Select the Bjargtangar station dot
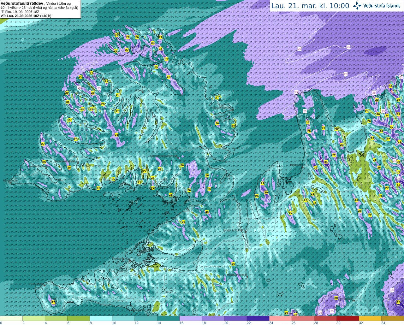The image size is (404, 325). [10, 183]
